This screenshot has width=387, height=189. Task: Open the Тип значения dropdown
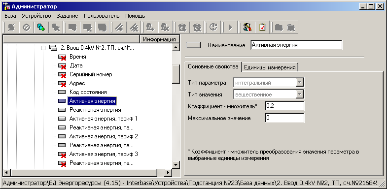pyautogui.click(x=300, y=94)
